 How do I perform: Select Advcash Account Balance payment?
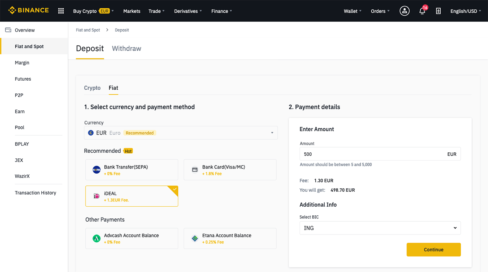point(132,238)
